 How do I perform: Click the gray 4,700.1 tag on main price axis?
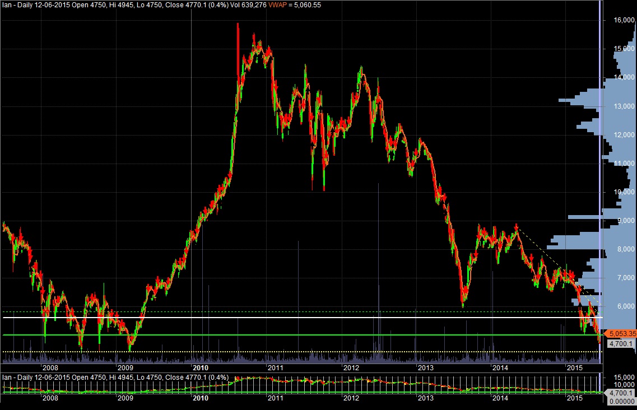[x=620, y=344]
